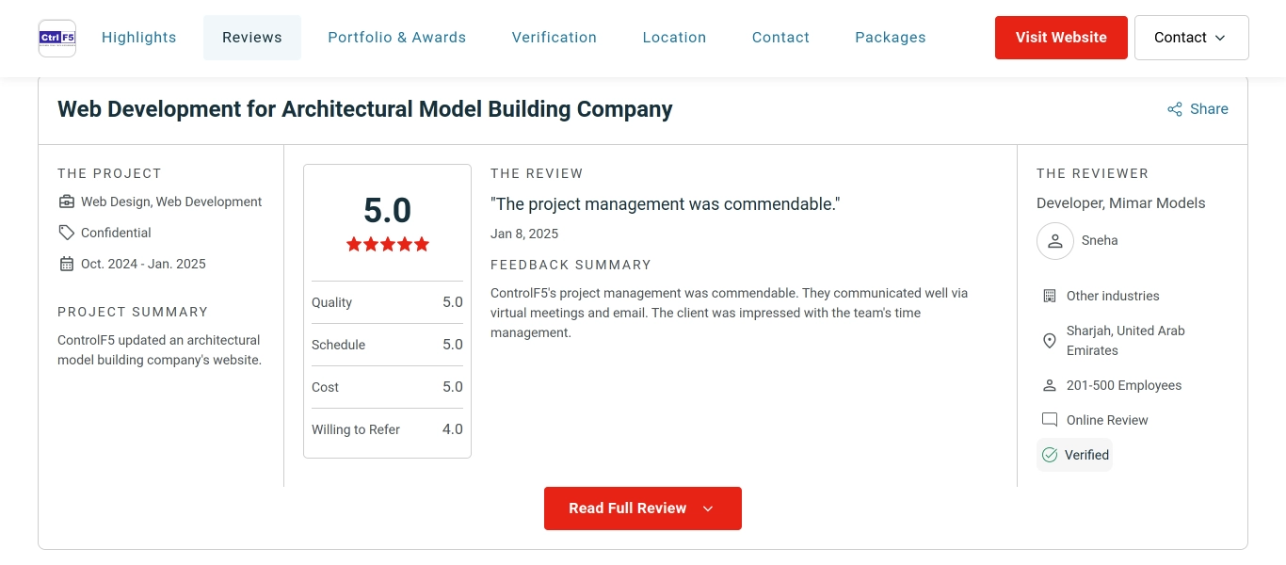The width and height of the screenshot is (1286, 565).
Task: Click the ControlF5 company logo
Action: click(x=56, y=38)
